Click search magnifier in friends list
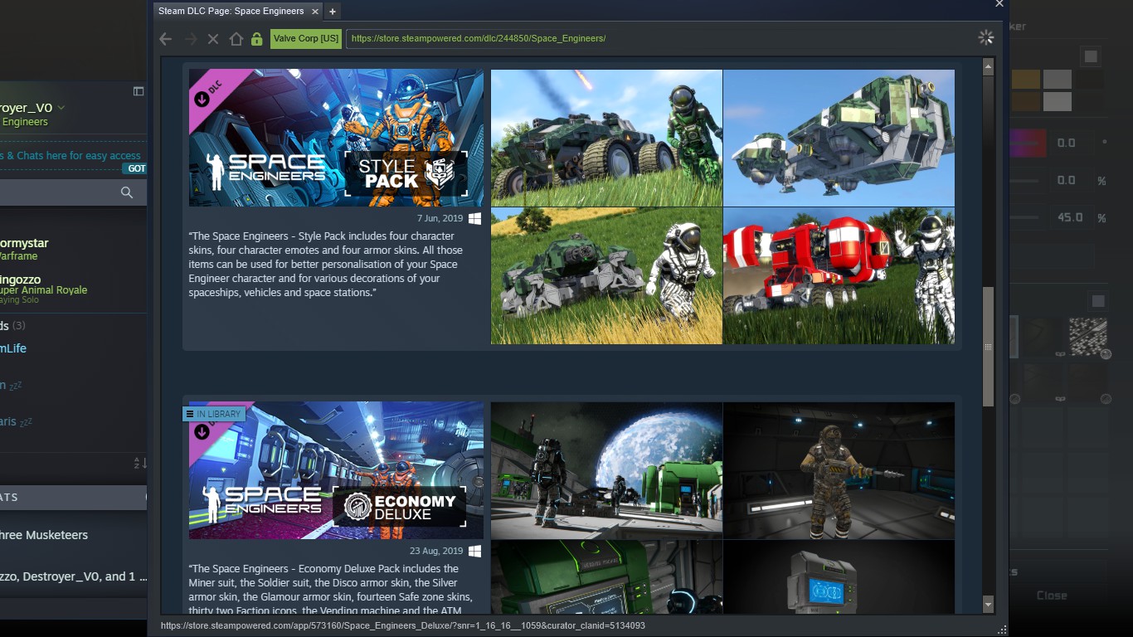This screenshot has height=637, width=1133. [127, 192]
